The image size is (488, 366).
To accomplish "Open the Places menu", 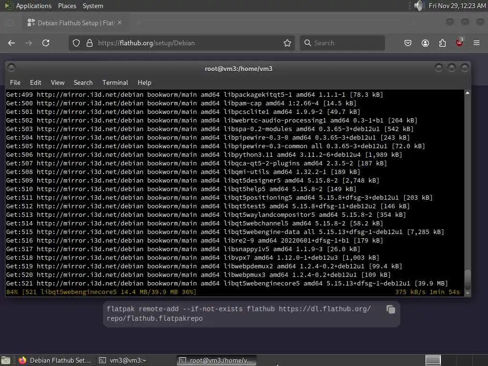I will [67, 6].
